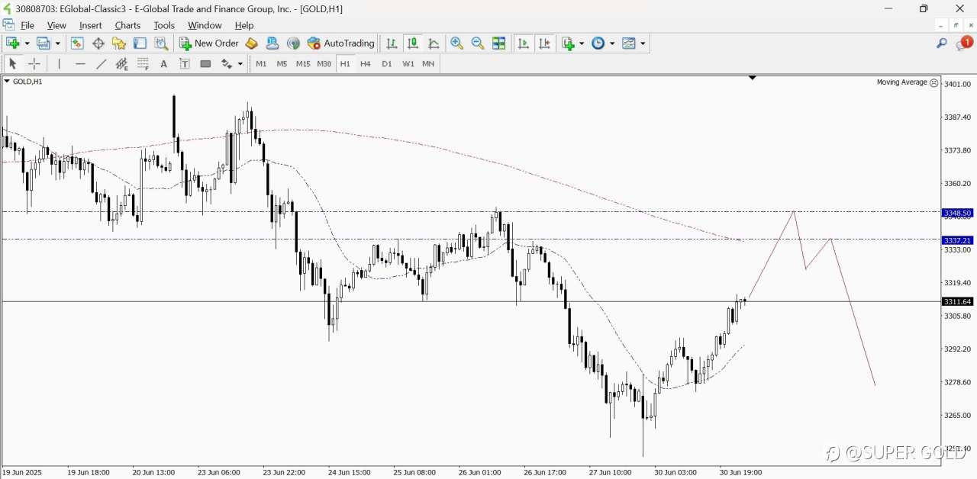The image size is (977, 479).
Task: Click the MQL5 community cloud icon
Action: (x=272, y=43)
